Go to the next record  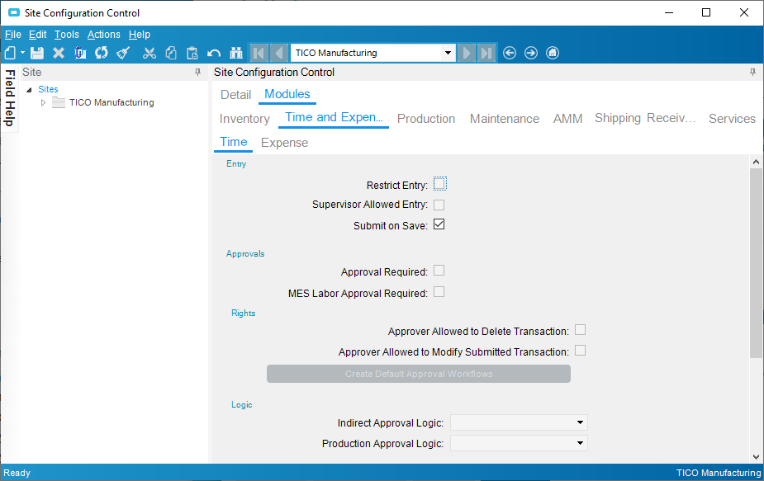click(467, 53)
